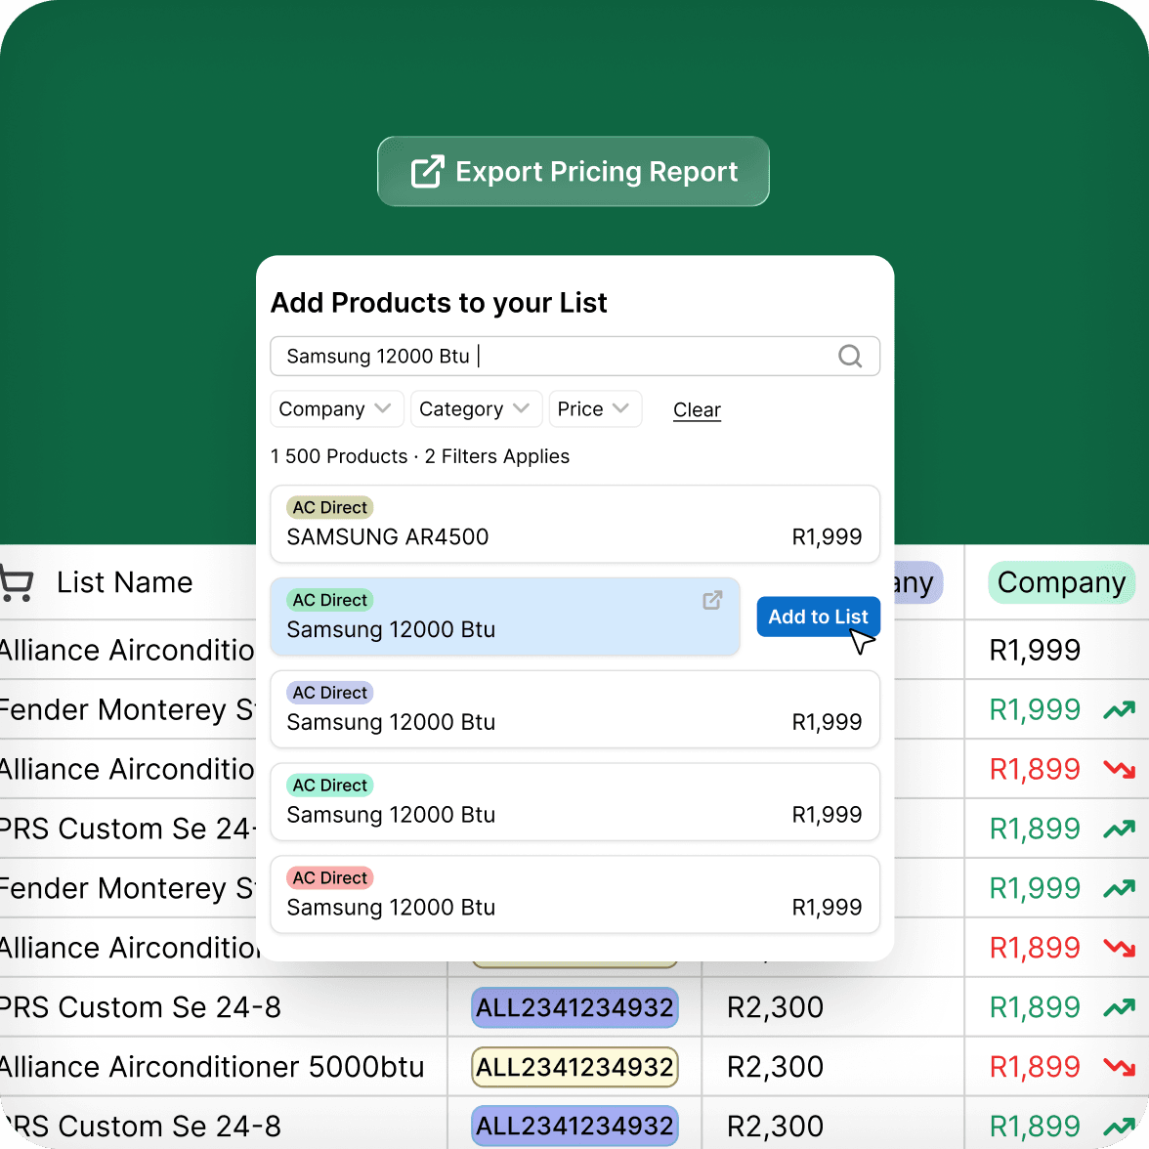Open the Category filter dropdown

476,408
